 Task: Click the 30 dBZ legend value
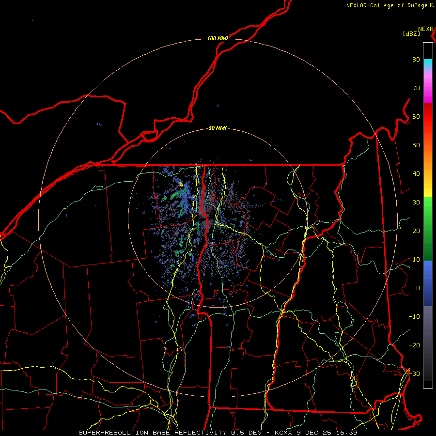[x=416, y=202]
